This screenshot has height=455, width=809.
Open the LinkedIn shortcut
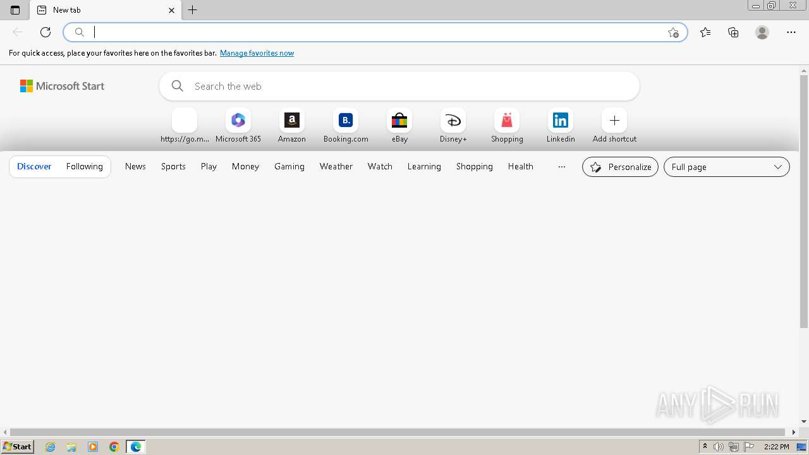click(x=561, y=126)
